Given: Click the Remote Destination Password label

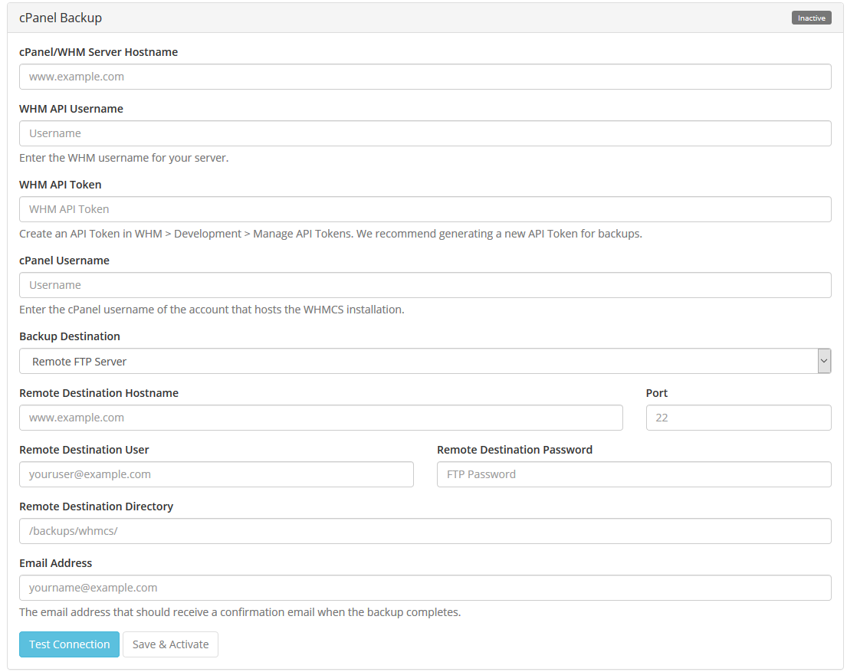Looking at the screenshot, I should click(515, 450).
